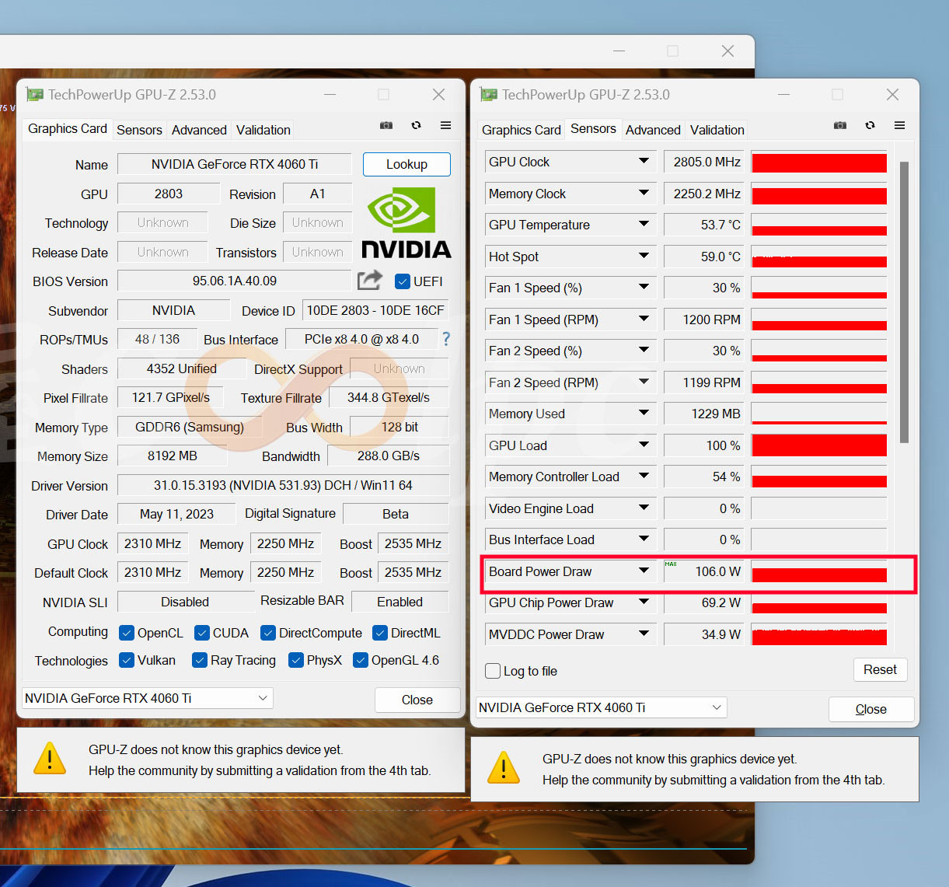Click the GPU Chip Power Draw value 69.2 W
This screenshot has width=949, height=887.
(704, 602)
